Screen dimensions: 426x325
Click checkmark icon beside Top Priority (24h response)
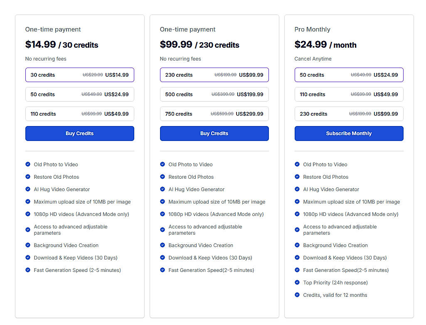[297, 282]
